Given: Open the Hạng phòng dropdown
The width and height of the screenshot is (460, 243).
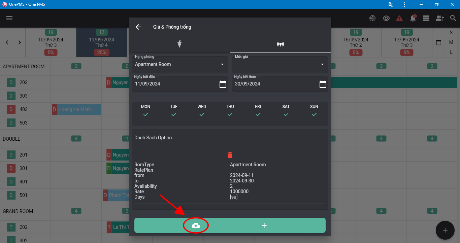Looking at the screenshot, I should point(180,64).
